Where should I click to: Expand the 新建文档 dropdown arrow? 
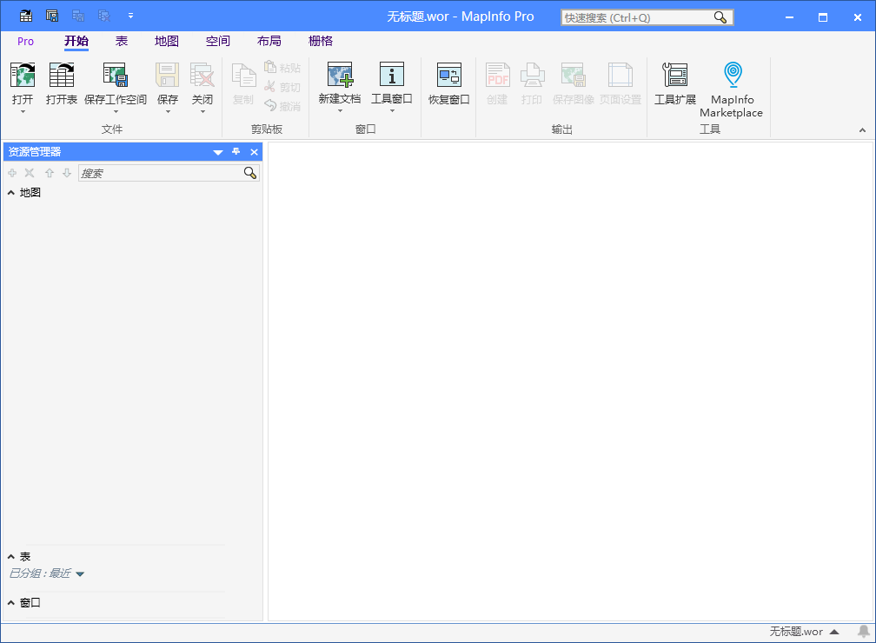340,110
